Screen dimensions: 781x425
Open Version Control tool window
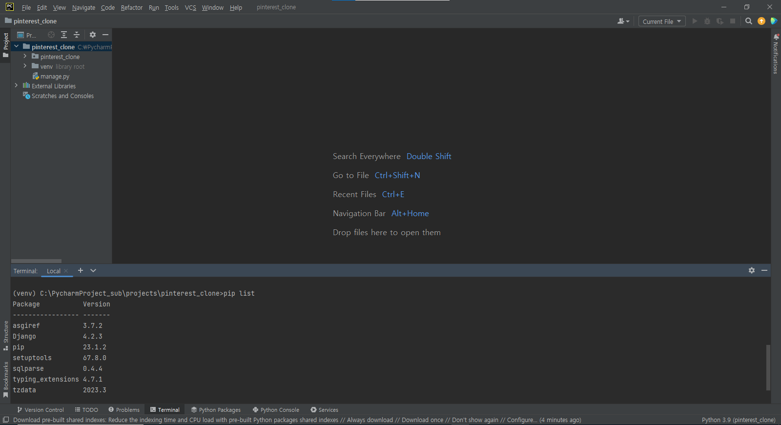point(41,410)
